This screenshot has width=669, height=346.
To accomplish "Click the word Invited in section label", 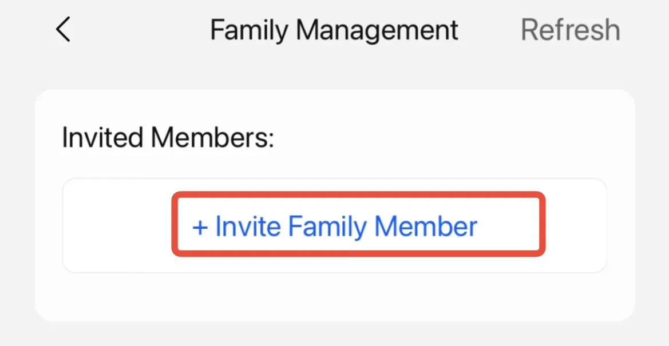I will coord(102,138).
